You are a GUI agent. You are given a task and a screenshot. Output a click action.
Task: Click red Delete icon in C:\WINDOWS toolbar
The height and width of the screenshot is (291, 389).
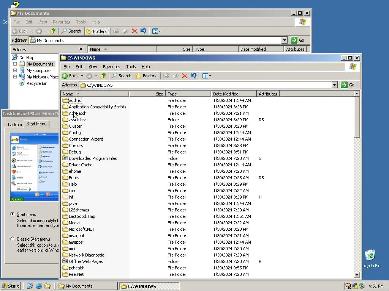(x=184, y=76)
